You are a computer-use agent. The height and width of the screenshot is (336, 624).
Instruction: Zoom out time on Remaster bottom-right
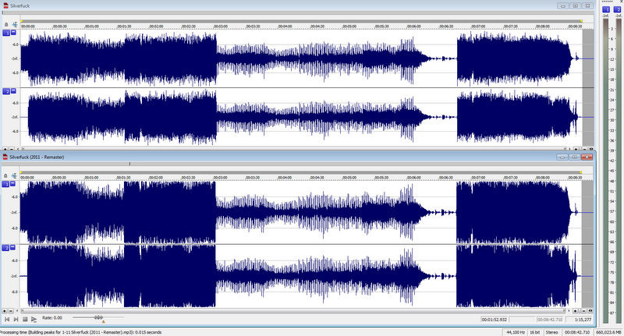pyautogui.click(x=583, y=311)
